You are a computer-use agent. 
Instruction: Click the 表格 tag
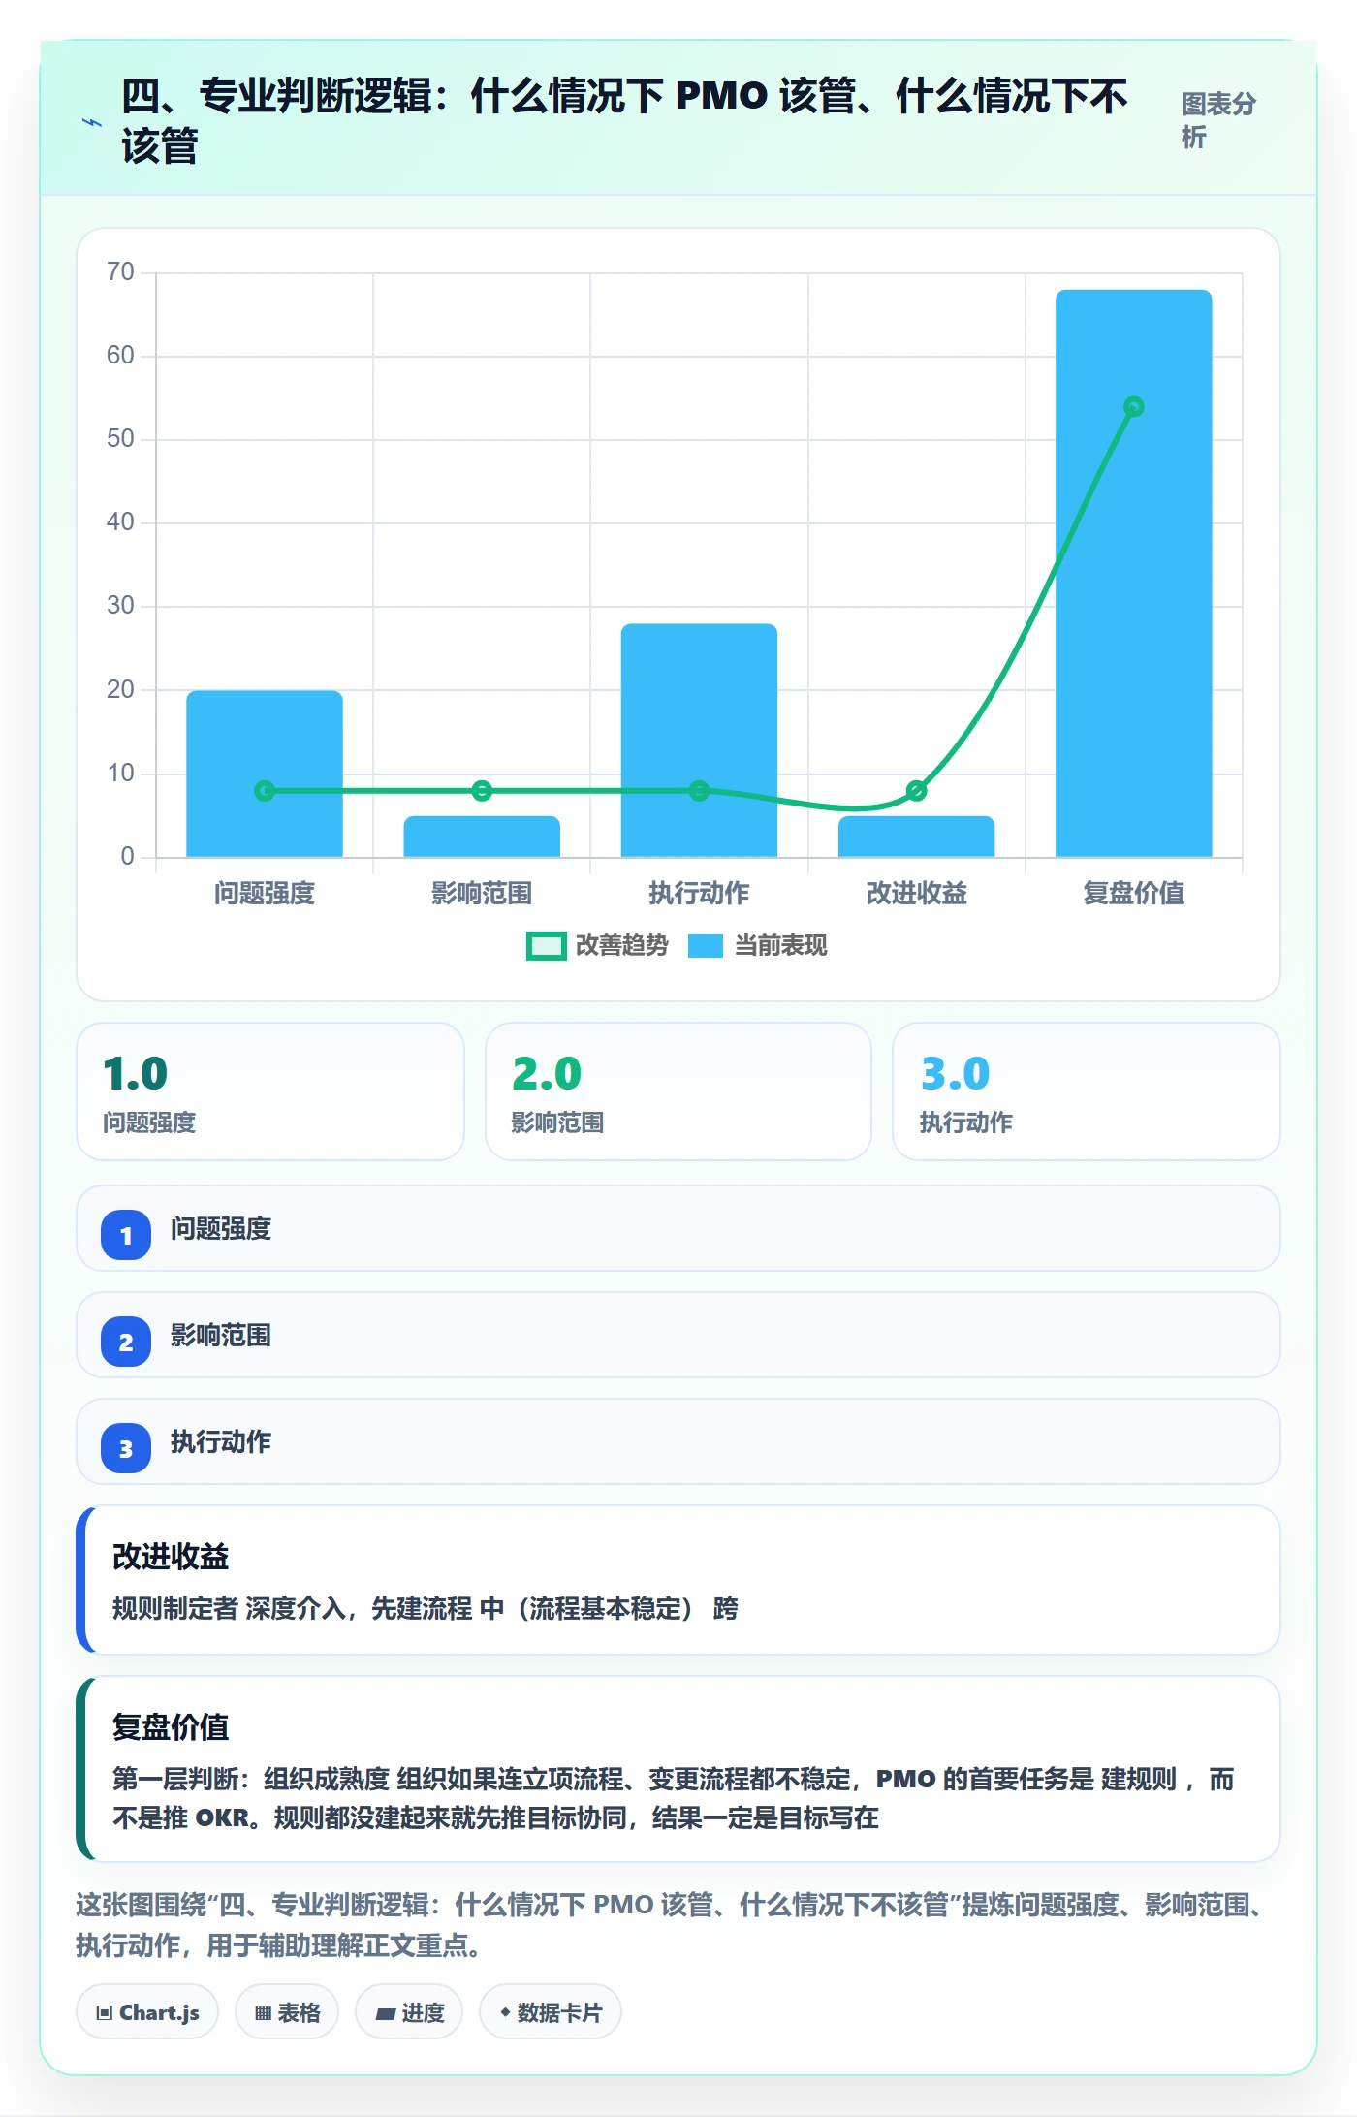pyautogui.click(x=287, y=2013)
